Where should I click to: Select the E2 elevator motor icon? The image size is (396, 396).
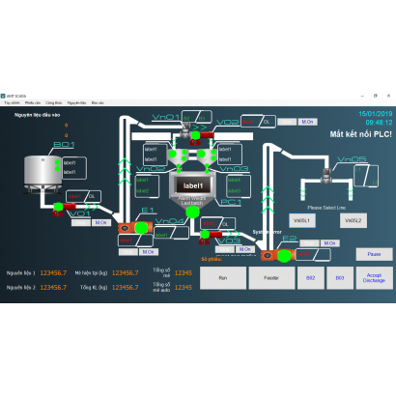[277, 256]
